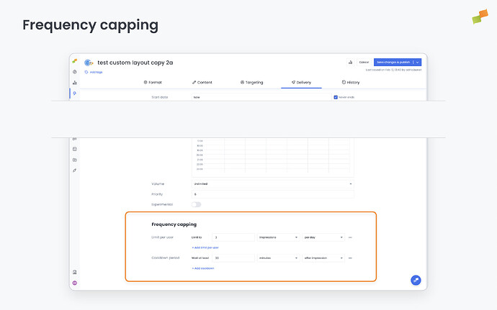Click the Priority input field
The width and height of the screenshot is (497, 310).
[272, 194]
